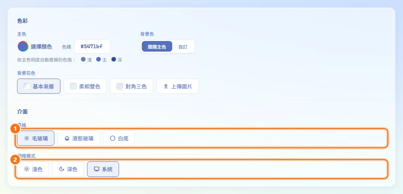The image size is (403, 194).
Task: Select the 深色 dark mode option
Action: point(68,169)
